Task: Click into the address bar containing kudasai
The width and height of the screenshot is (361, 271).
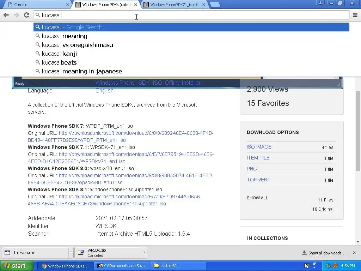Action: [x=191, y=15]
